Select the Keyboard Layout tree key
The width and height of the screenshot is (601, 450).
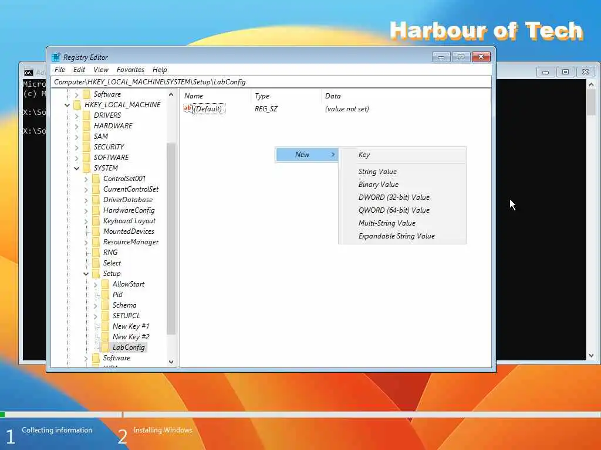point(129,221)
